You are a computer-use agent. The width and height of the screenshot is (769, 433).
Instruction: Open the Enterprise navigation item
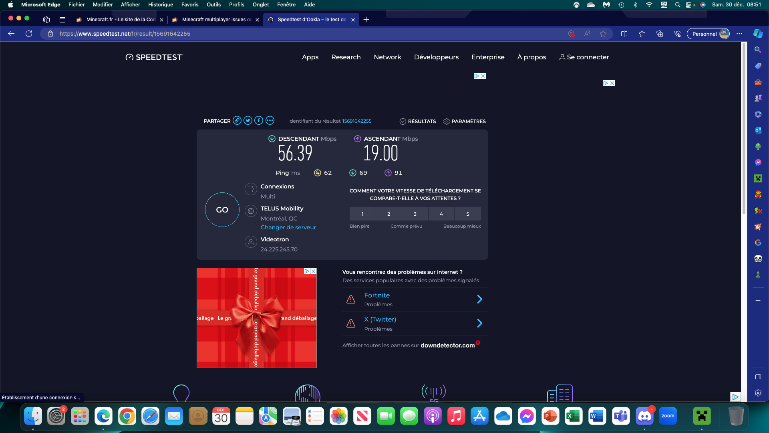point(488,57)
